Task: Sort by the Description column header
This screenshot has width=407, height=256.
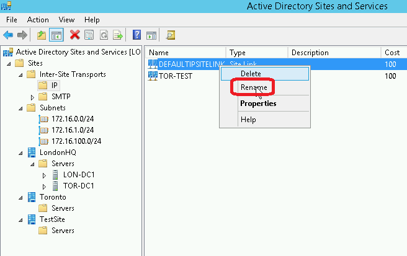Action: tap(334, 53)
